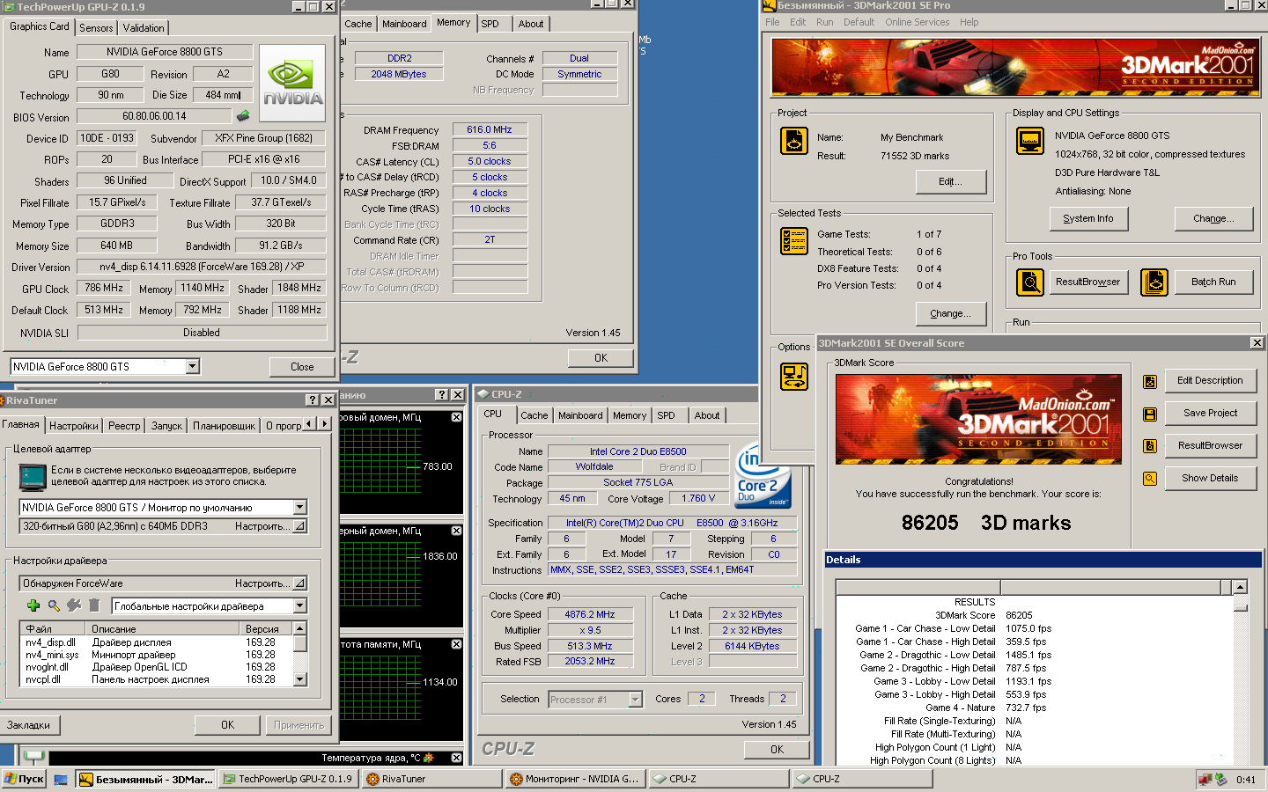Open the Windows Пуск start button
Screen dimensions: 1268x792
click(x=24, y=779)
